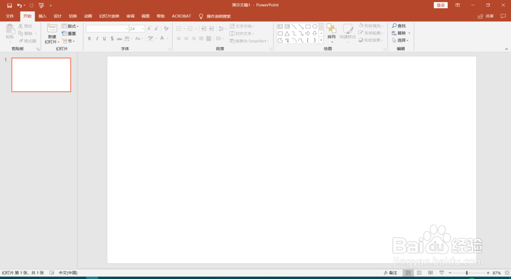The height and width of the screenshot is (279, 511).
Task: Toggle Center paragraph alignment
Action: (x=186, y=38)
